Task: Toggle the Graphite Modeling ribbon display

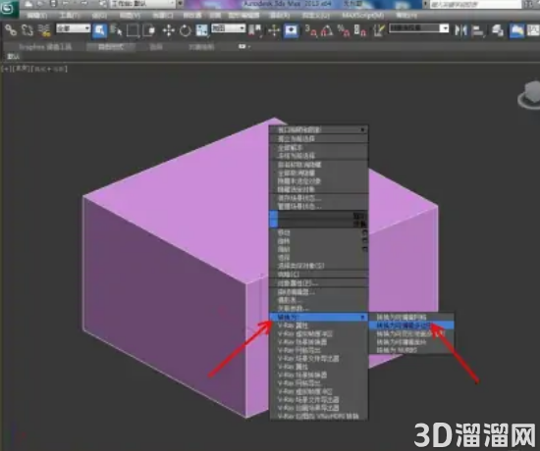Action: (516, 30)
